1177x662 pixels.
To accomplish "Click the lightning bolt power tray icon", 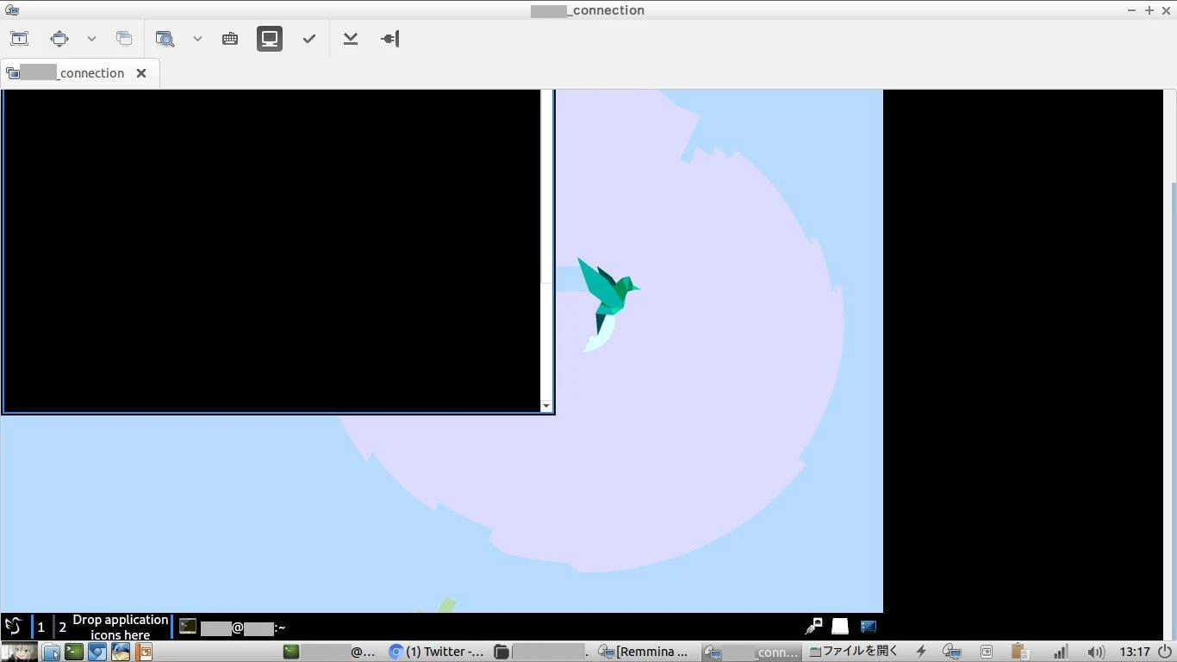I will pos(921,653).
